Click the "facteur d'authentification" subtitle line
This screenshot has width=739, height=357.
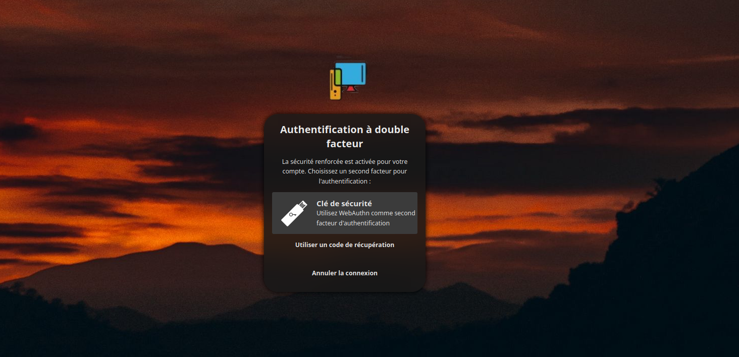(353, 223)
